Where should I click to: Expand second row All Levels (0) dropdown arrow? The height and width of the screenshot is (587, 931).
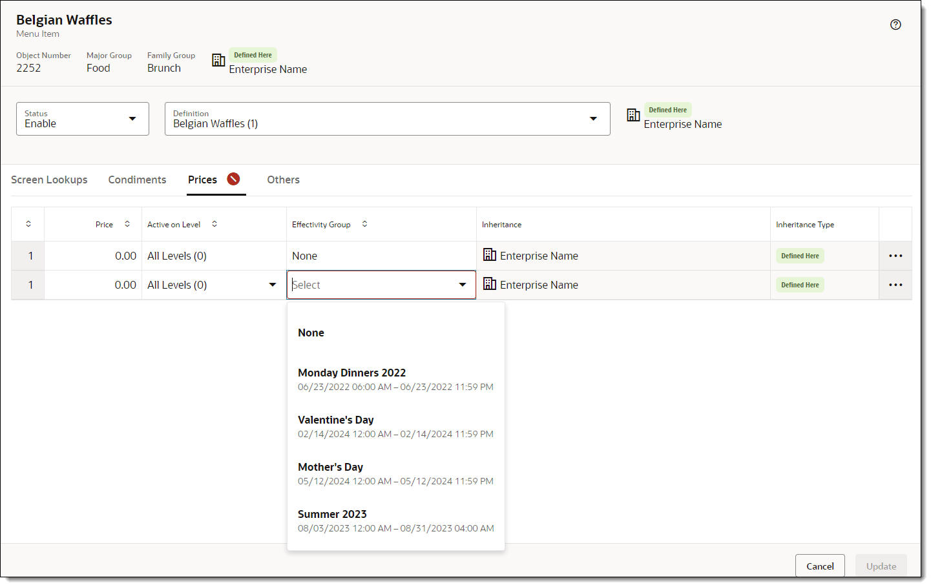[273, 285]
